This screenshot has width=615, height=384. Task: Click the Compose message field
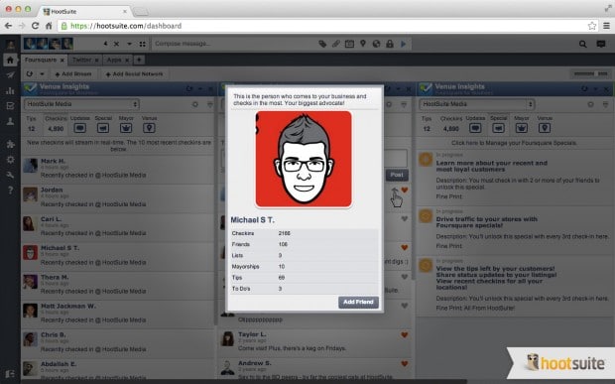pyautogui.click(x=234, y=44)
